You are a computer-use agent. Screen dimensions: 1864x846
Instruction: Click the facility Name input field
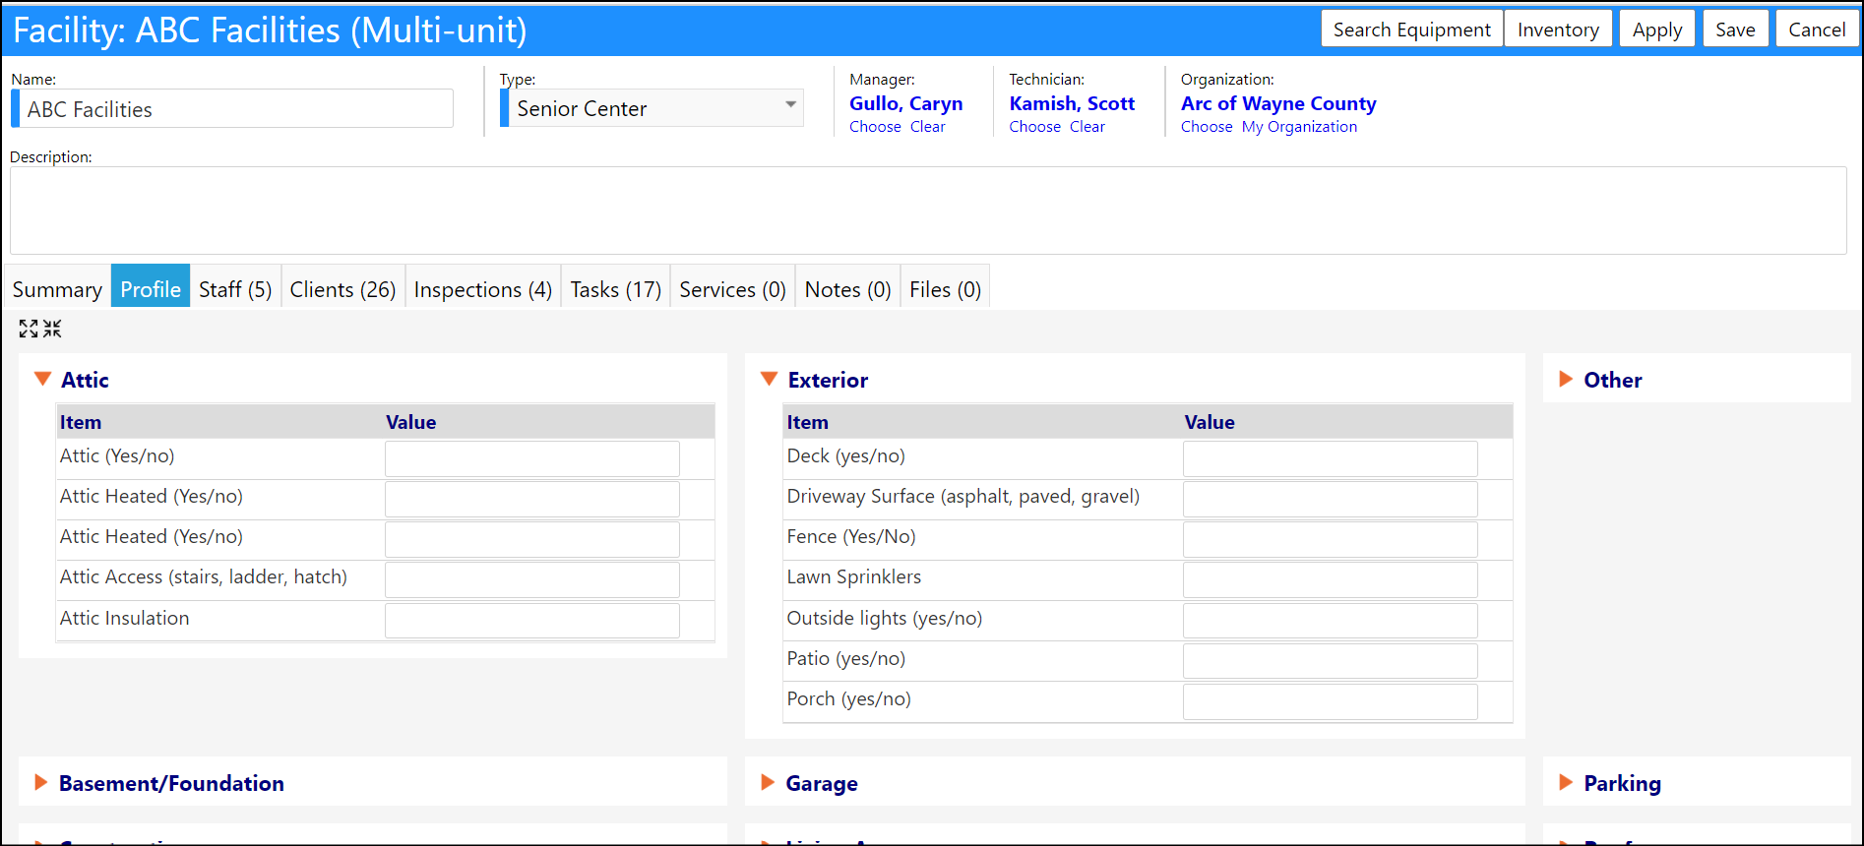click(232, 108)
